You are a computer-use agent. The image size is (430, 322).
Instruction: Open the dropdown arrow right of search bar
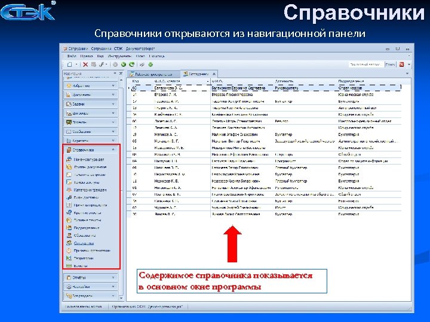[x=409, y=64]
